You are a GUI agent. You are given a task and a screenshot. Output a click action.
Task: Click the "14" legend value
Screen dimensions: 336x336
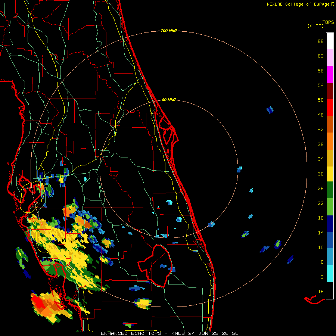pyautogui.click(x=321, y=233)
